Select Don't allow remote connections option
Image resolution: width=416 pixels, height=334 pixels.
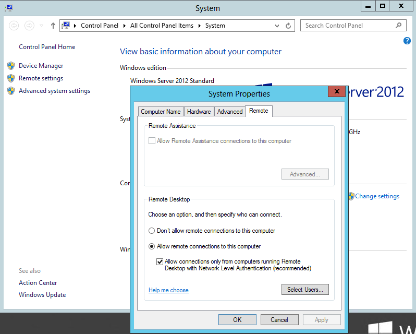tap(152, 231)
